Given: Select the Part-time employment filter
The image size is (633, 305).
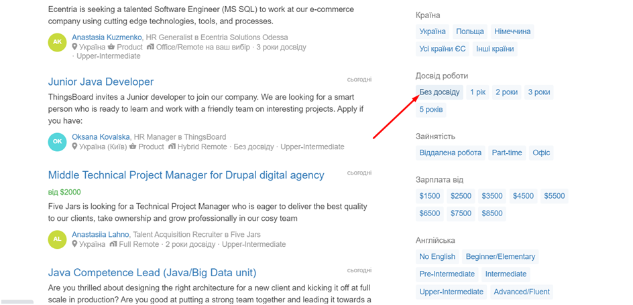Looking at the screenshot, I should tap(506, 152).
